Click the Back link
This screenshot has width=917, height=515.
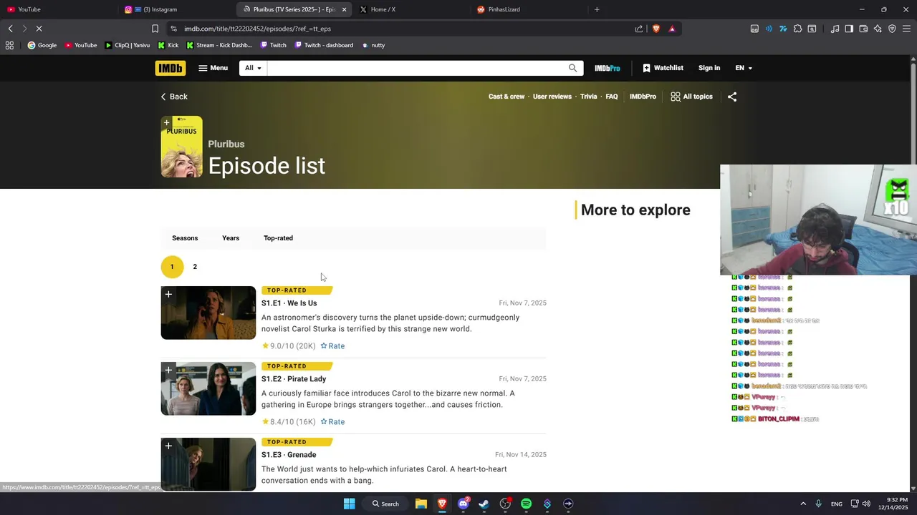(x=174, y=97)
